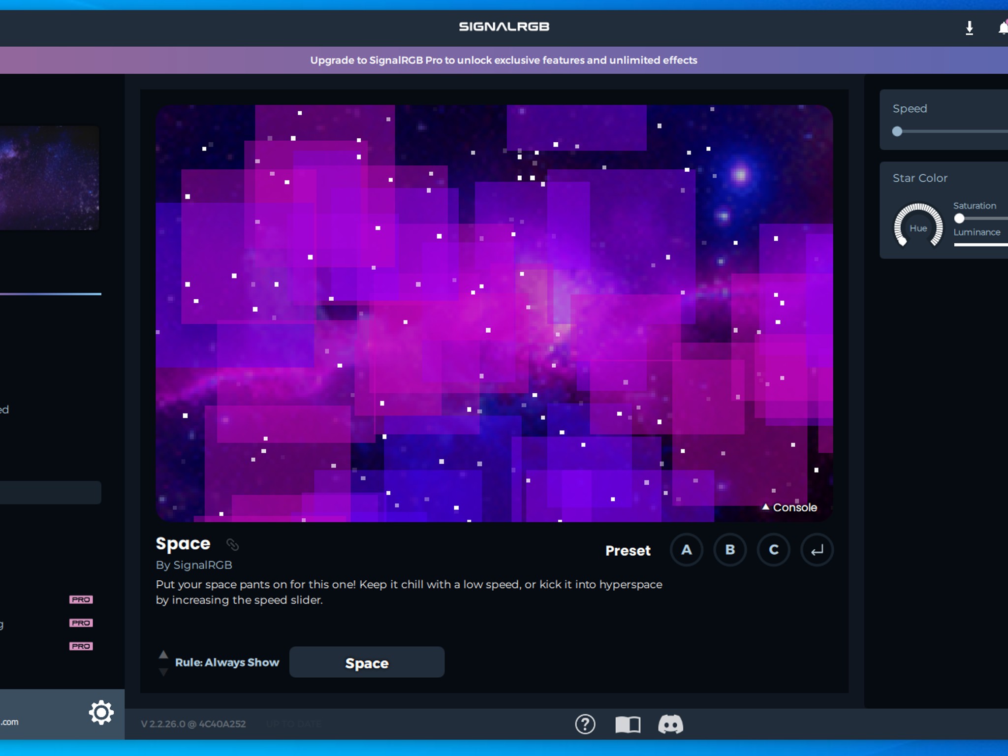Screen dimensions: 1008x756
Task: Open the notifications bell
Action: [x=1003, y=28]
